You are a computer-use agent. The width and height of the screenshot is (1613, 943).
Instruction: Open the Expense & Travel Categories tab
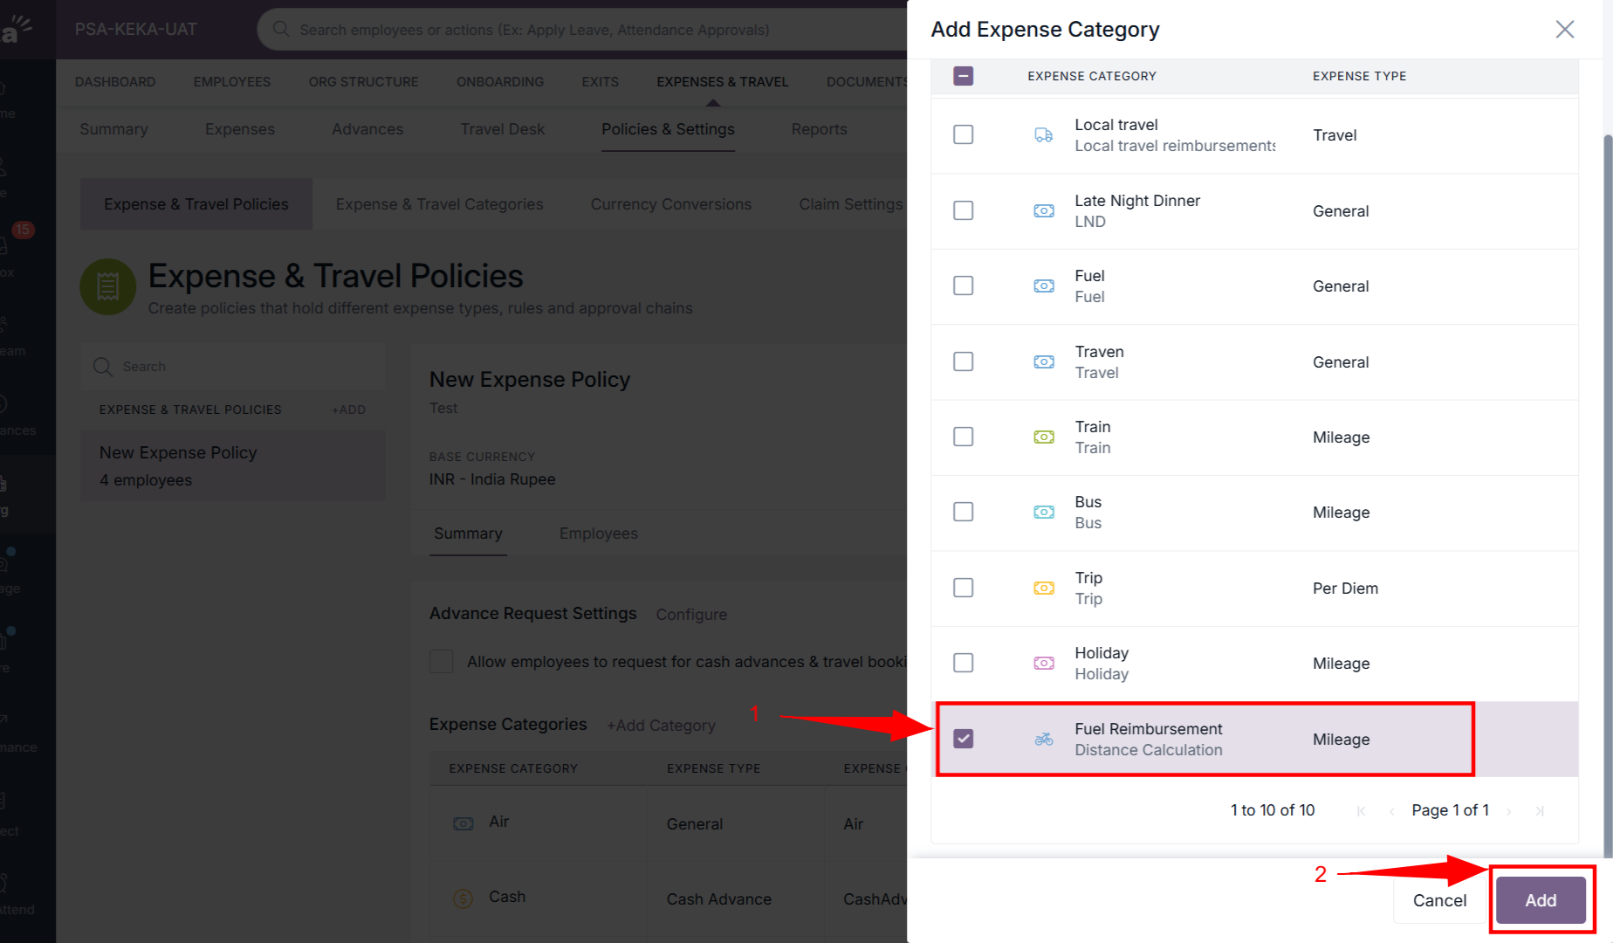pos(439,204)
